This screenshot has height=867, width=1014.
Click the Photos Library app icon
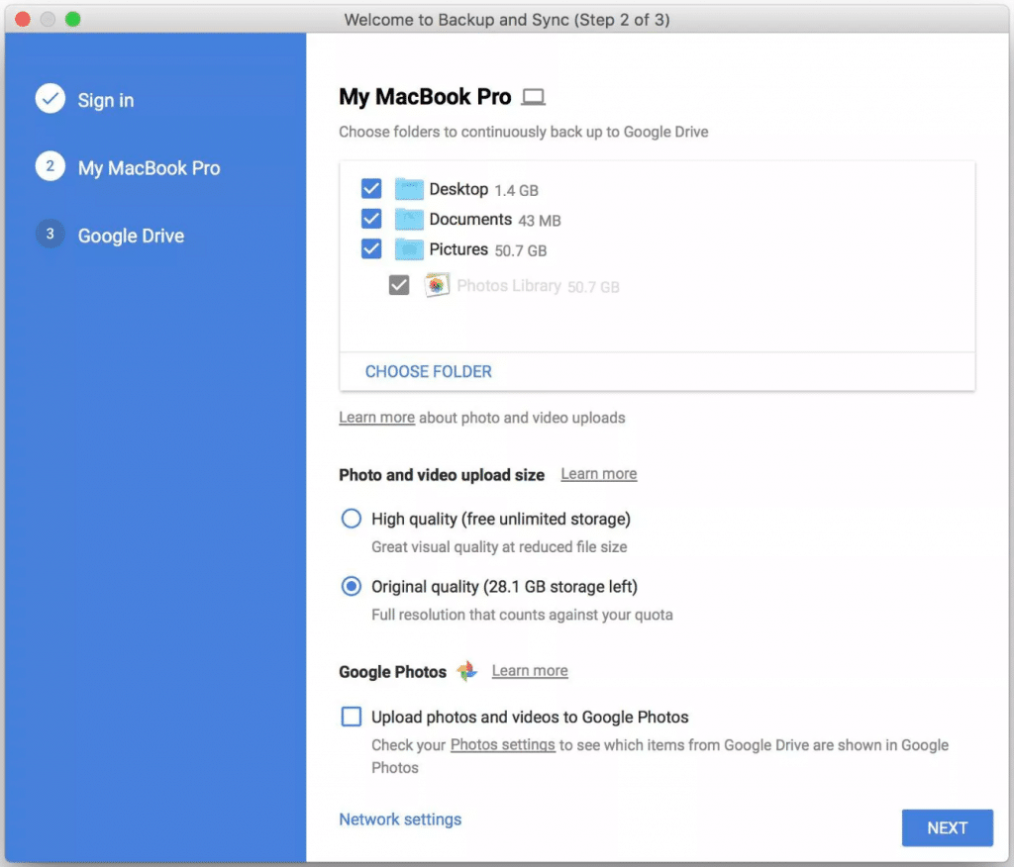tap(437, 286)
